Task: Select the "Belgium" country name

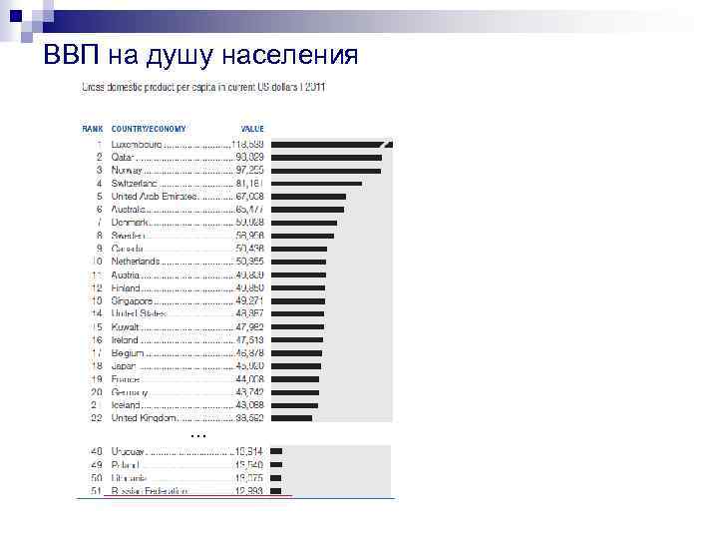Action: [x=128, y=353]
